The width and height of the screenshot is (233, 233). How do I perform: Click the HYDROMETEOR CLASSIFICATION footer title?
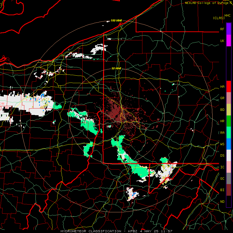click(x=91, y=231)
